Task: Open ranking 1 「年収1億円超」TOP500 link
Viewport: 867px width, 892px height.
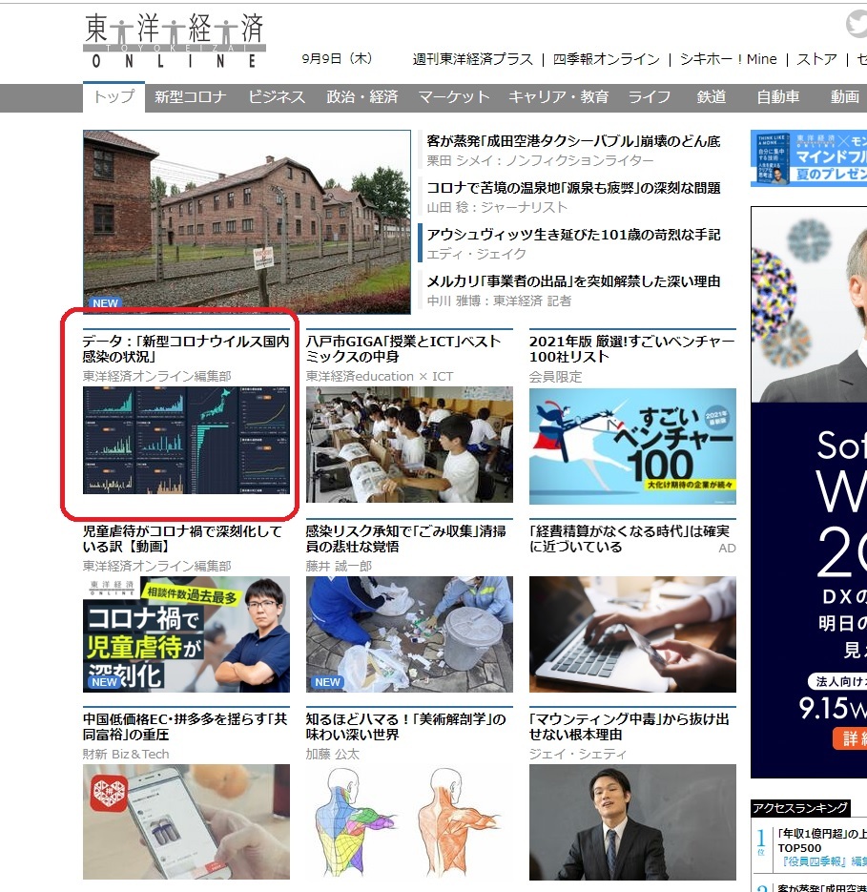Action: (x=822, y=840)
